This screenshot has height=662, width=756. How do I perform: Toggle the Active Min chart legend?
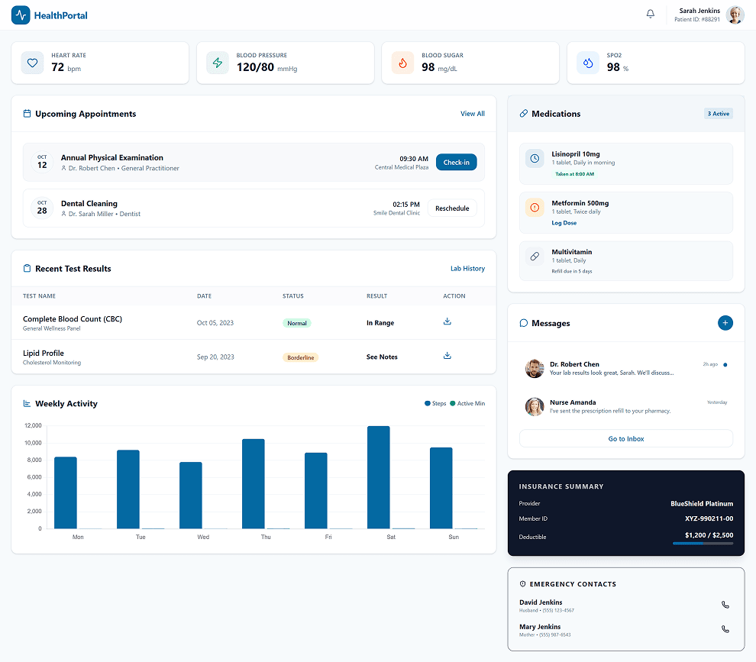[467, 404]
